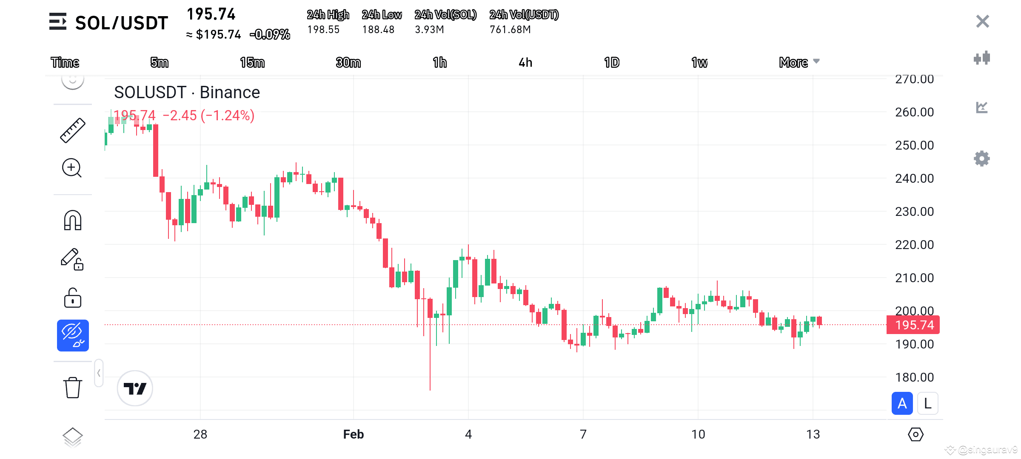Click the SOLUSDT Binance chart title
This screenshot has height=459, width=1021.
click(186, 92)
